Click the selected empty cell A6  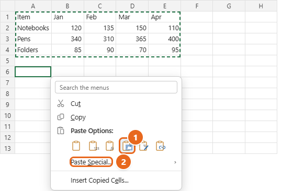pyautogui.click(x=33, y=71)
